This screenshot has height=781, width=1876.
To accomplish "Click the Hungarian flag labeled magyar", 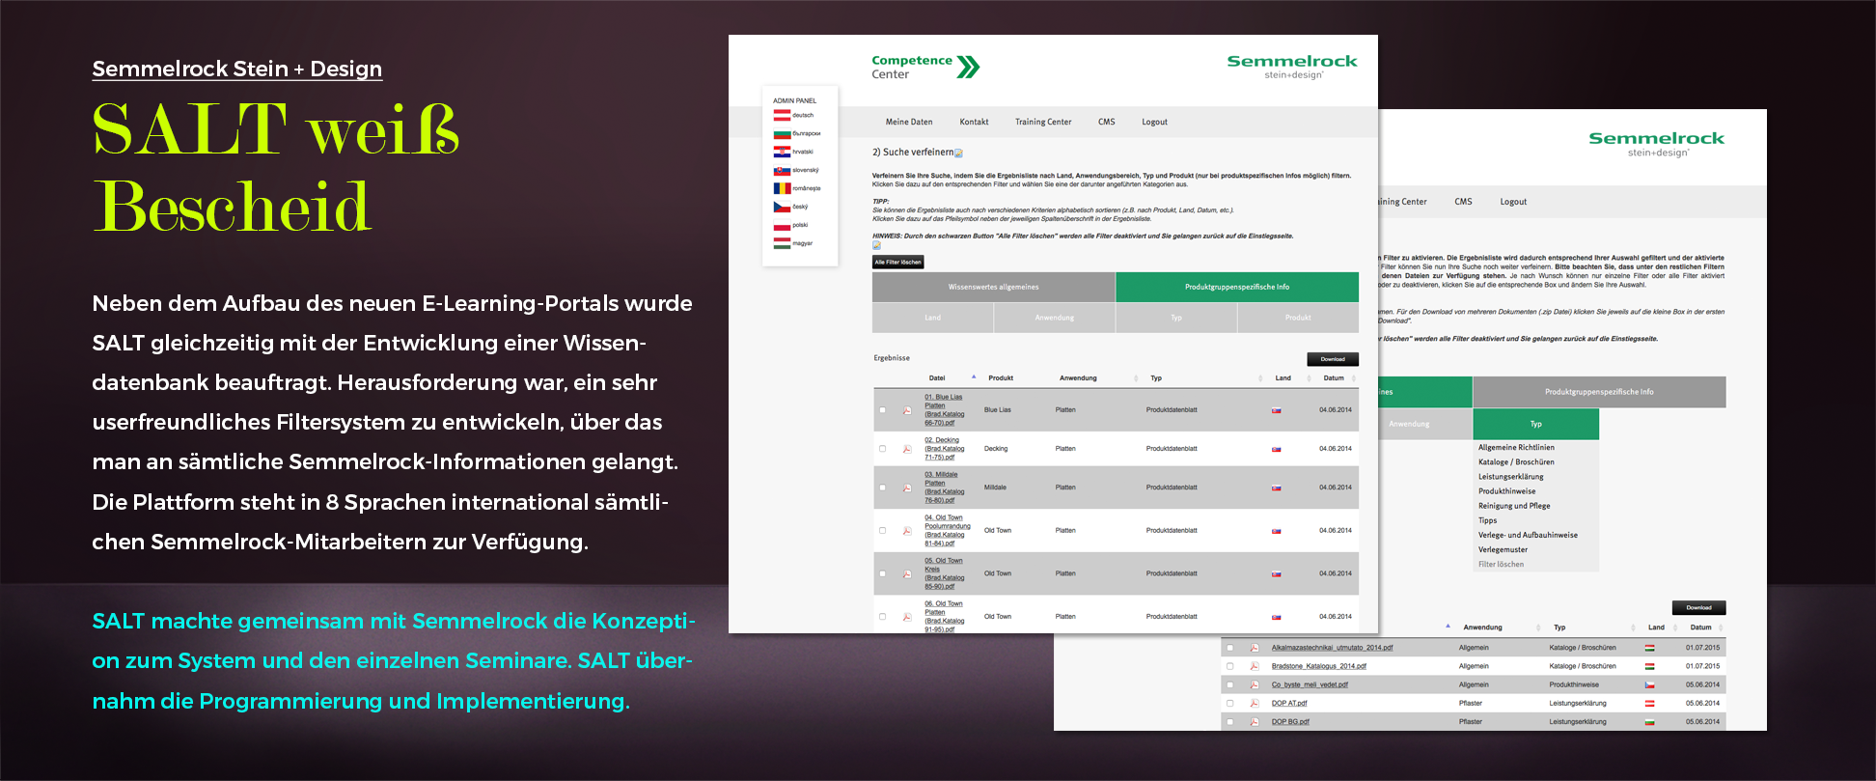I will 782,243.
